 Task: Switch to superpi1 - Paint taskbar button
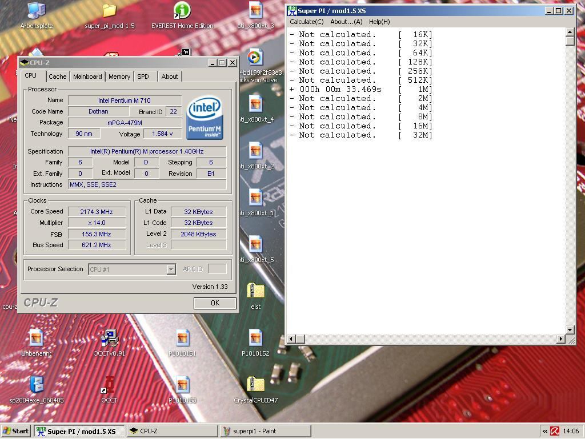pyautogui.click(x=265, y=431)
